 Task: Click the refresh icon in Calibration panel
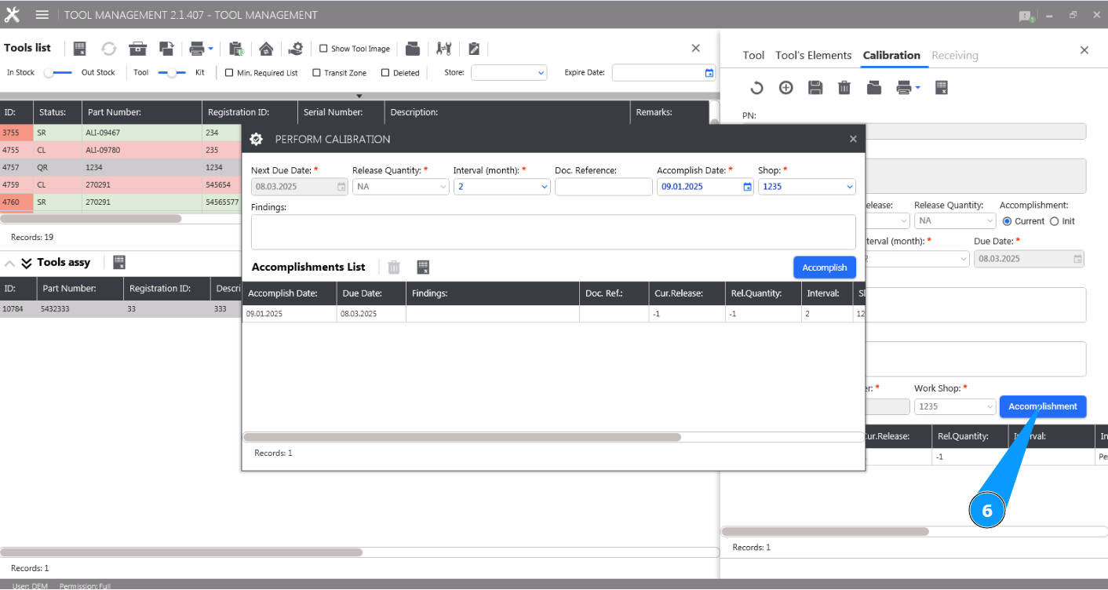756,88
